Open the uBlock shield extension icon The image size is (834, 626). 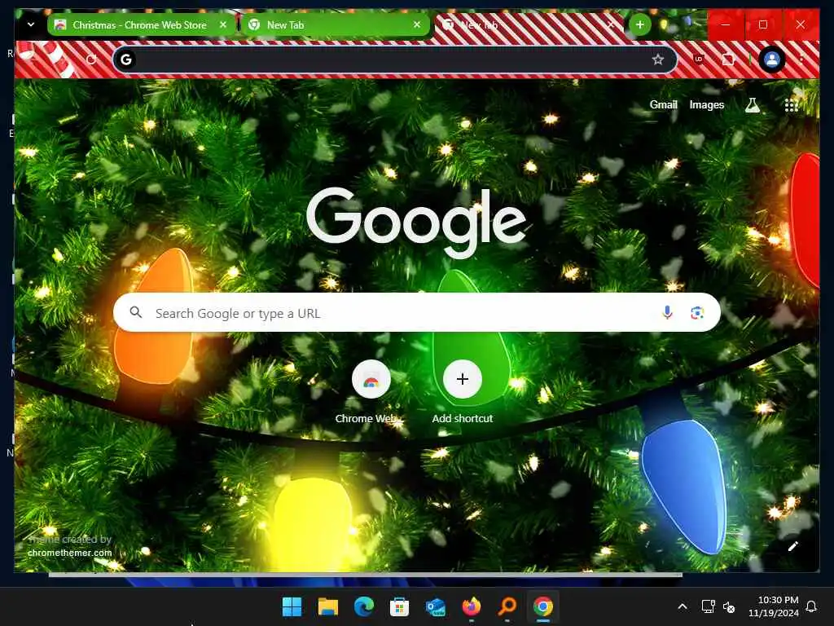[699, 59]
